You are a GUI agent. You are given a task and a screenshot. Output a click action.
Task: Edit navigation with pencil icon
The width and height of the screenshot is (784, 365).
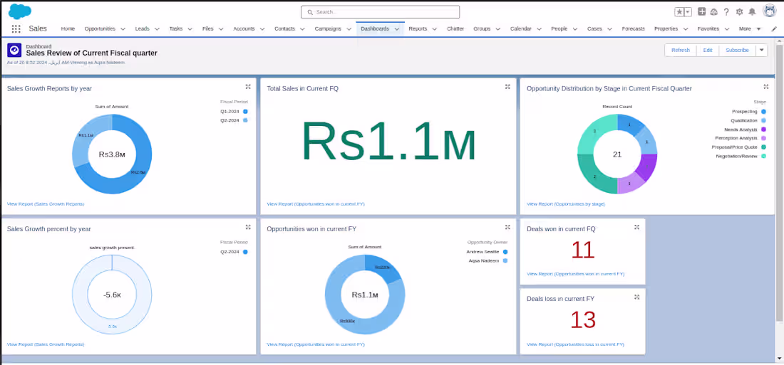click(x=774, y=29)
